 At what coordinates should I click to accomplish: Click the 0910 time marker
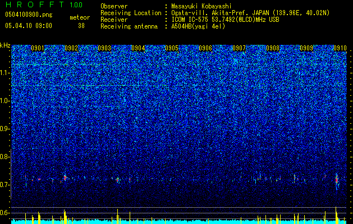(x=340, y=48)
